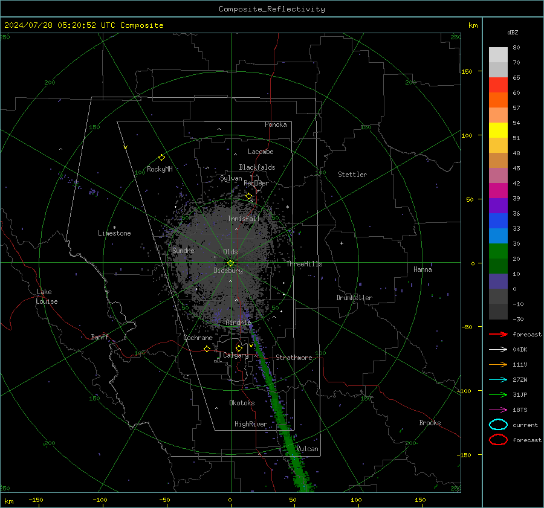Click the 31JP legend label

point(520,394)
